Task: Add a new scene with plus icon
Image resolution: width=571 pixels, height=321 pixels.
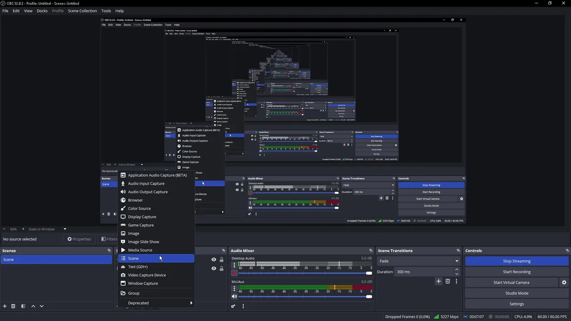Action: [5, 306]
